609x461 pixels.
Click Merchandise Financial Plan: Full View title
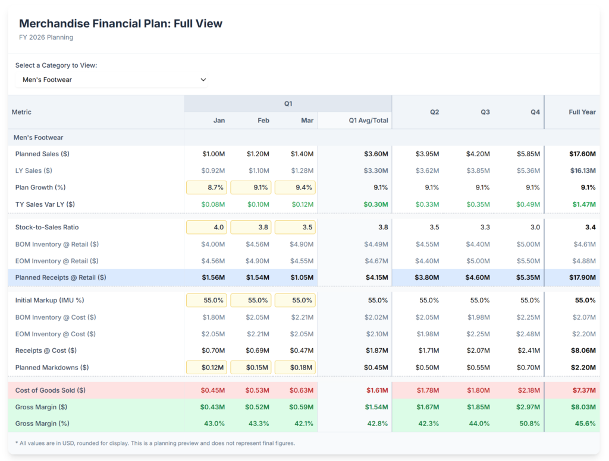121,24
